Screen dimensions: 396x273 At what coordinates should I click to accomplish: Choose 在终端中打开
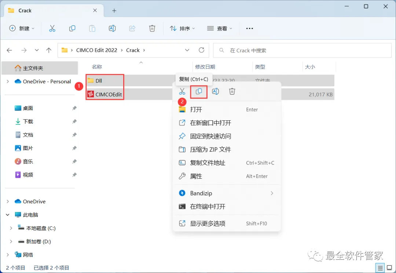(x=227, y=207)
